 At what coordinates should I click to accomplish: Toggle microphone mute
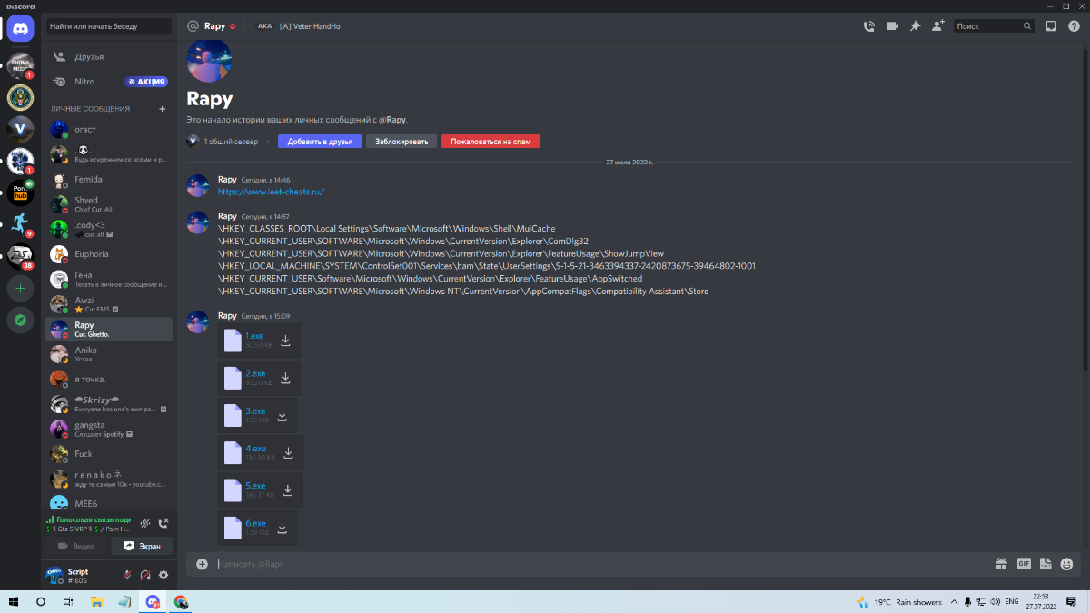pos(127,575)
